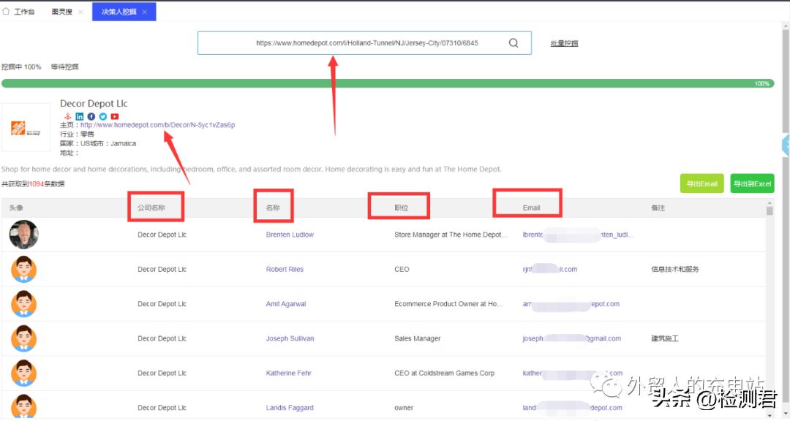
Task: Open Landis Faggard's profile link
Action: pos(290,408)
